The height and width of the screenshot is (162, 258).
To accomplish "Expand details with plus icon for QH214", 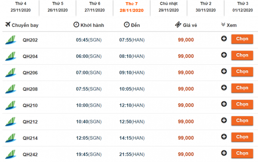I will point(224,137).
